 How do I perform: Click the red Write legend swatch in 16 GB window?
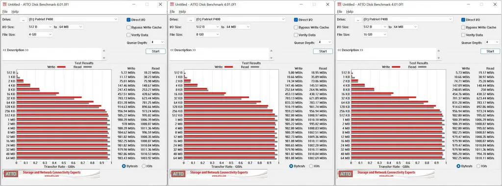pos(396,67)
